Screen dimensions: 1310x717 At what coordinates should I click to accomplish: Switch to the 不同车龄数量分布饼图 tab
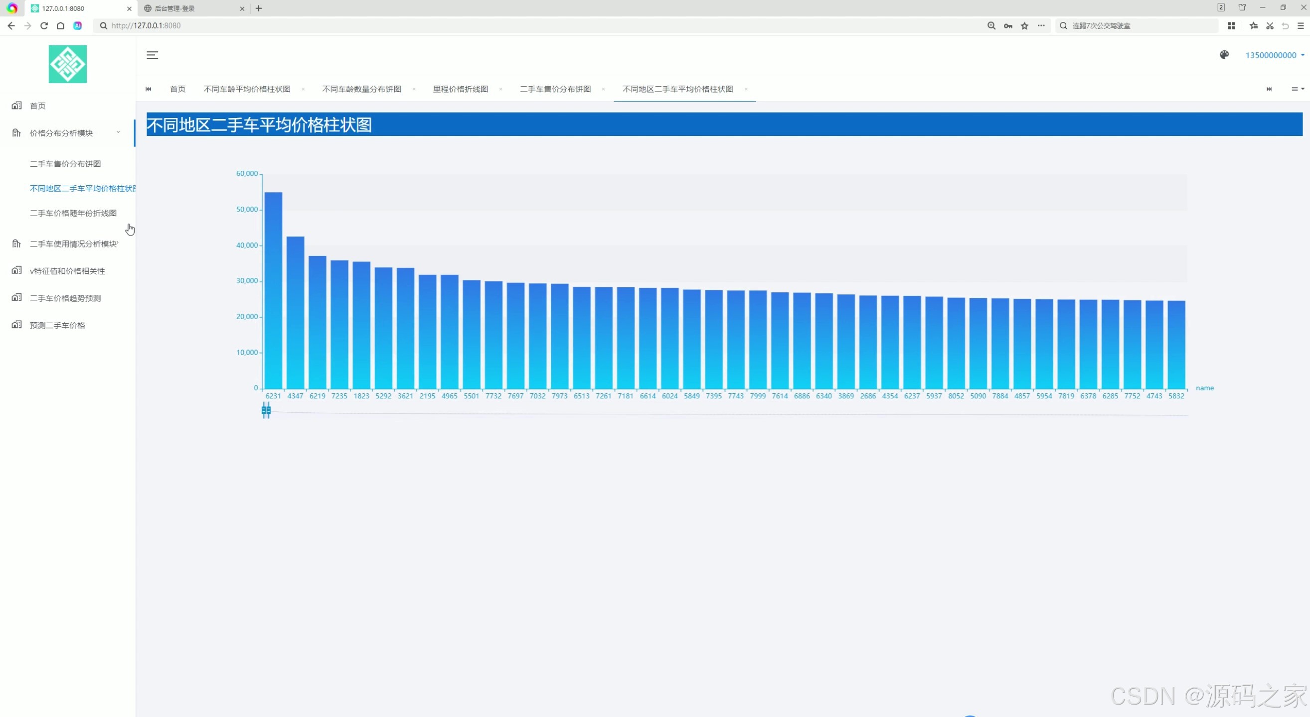coord(361,89)
